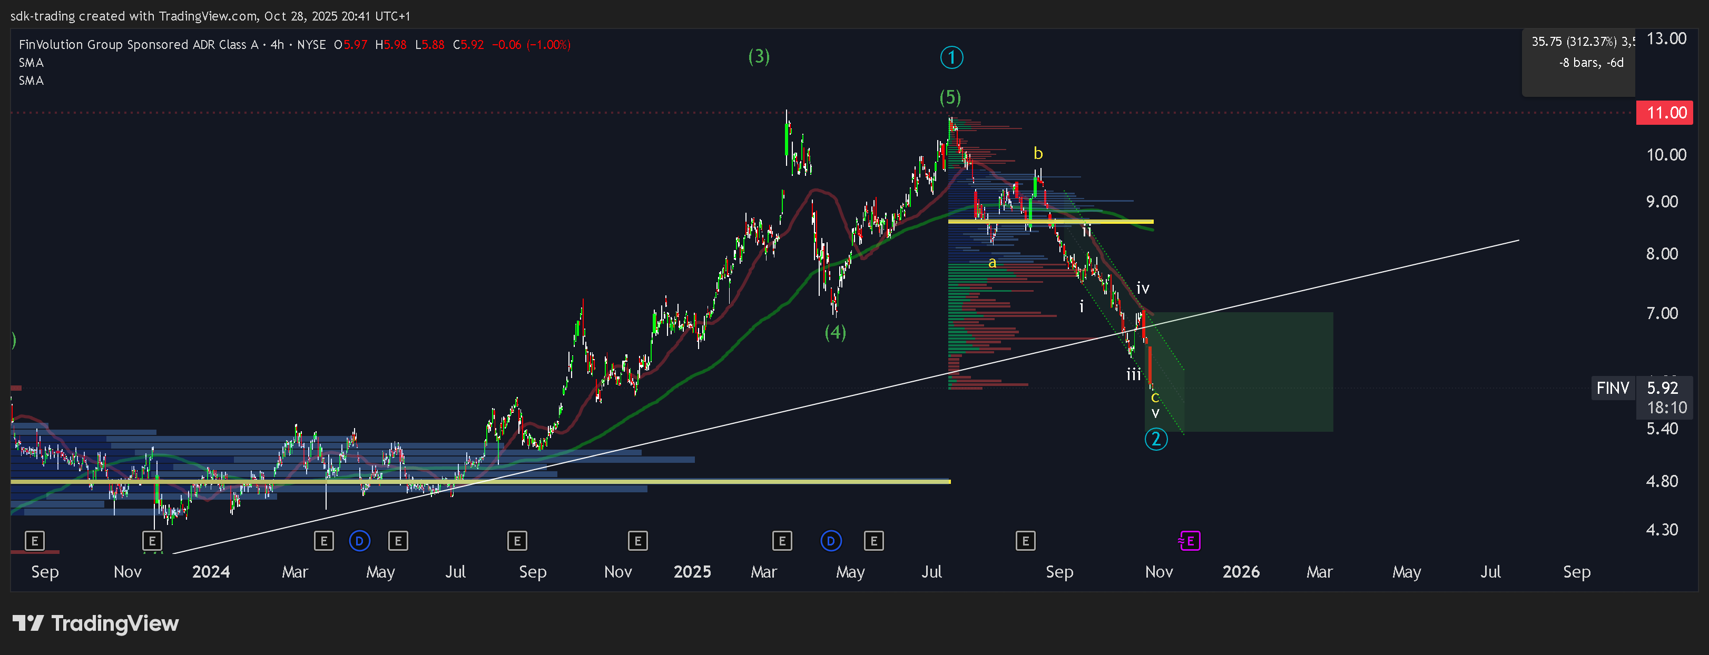Click the 7.00 price axis label

(1662, 313)
